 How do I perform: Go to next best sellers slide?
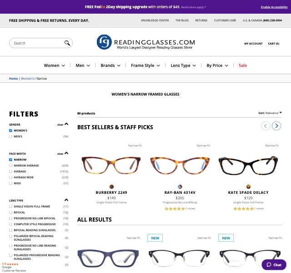point(276,126)
